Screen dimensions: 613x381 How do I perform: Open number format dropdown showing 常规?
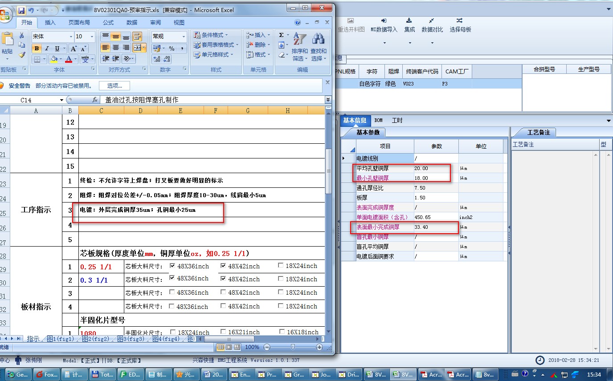point(183,36)
